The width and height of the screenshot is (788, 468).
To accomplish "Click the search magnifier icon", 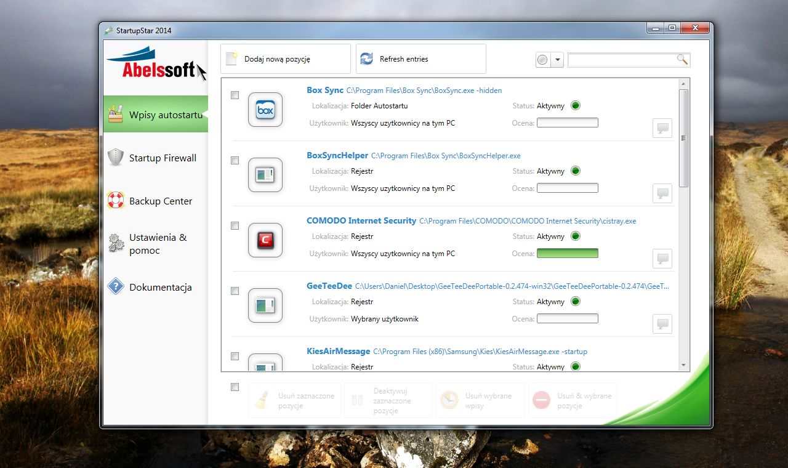I will click(x=682, y=59).
